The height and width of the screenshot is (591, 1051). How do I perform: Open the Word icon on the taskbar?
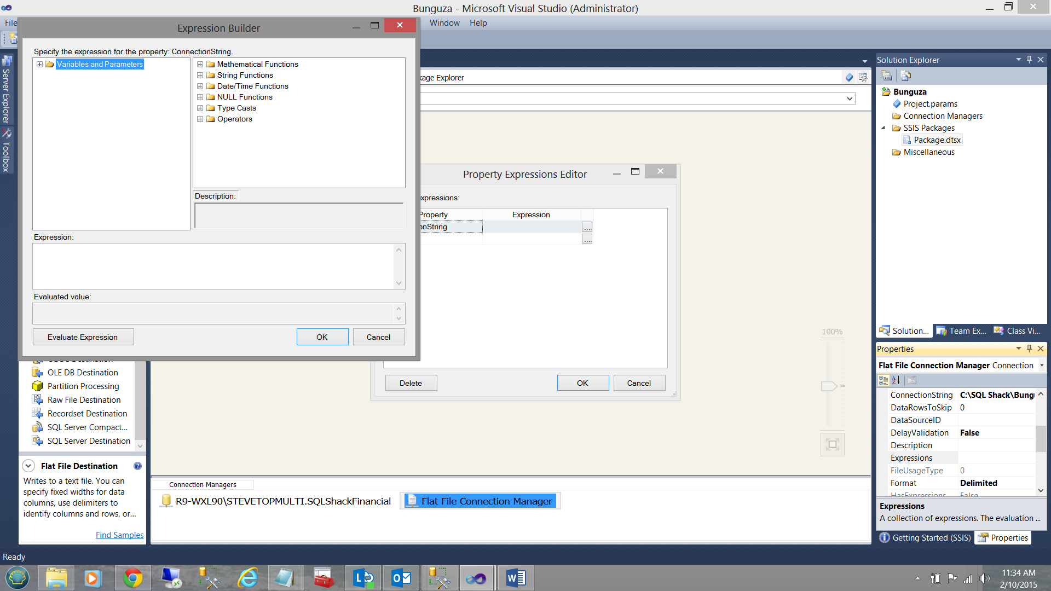pos(516,578)
